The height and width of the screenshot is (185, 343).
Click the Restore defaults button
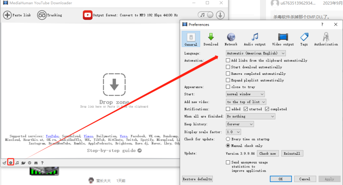[197, 179]
